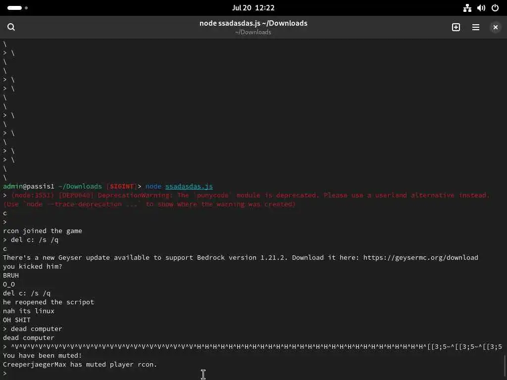This screenshot has width=507, height=380.
Task: Open the terminal search tool
Action: click(x=11, y=27)
